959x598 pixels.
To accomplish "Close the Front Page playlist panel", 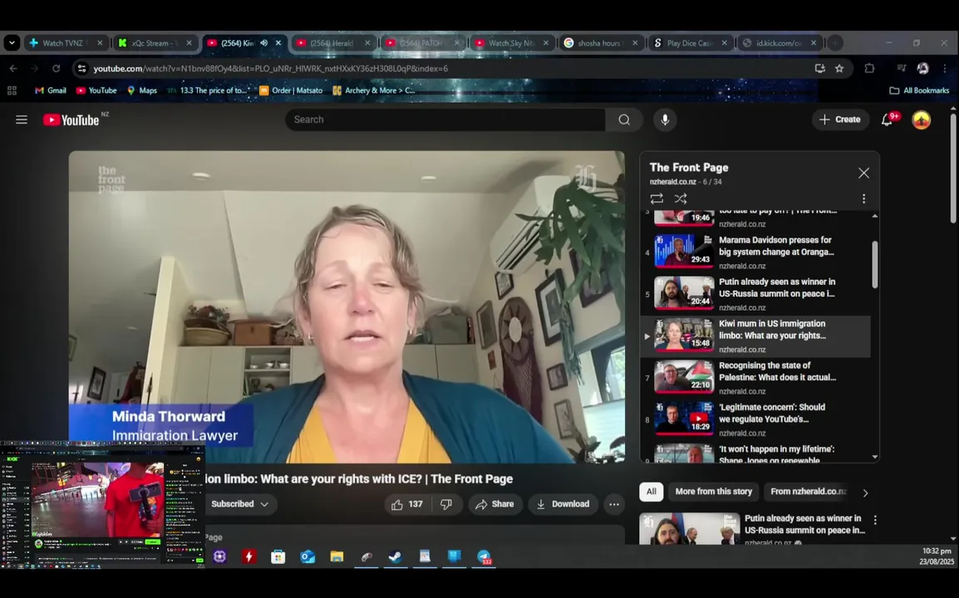I will [863, 173].
